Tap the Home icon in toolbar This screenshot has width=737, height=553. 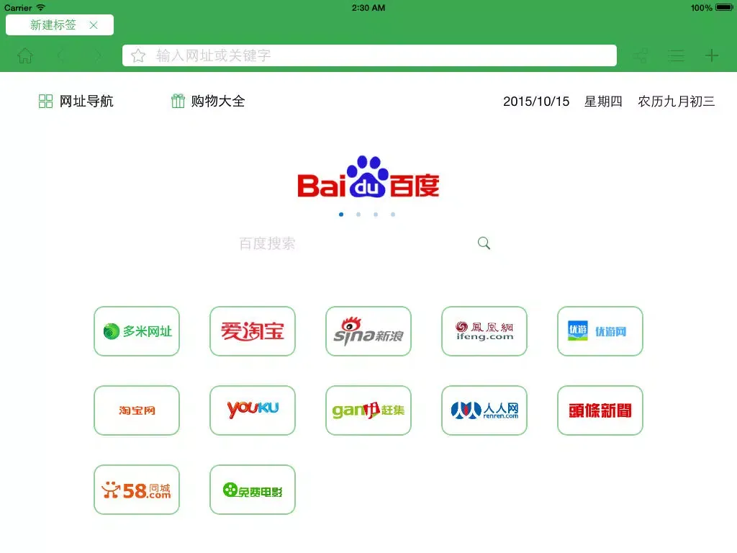(x=25, y=55)
